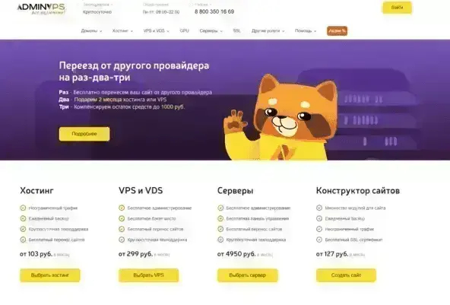Open the SSL menu item
Image resolution: width=450 pixels, height=305 pixels.
(x=236, y=30)
